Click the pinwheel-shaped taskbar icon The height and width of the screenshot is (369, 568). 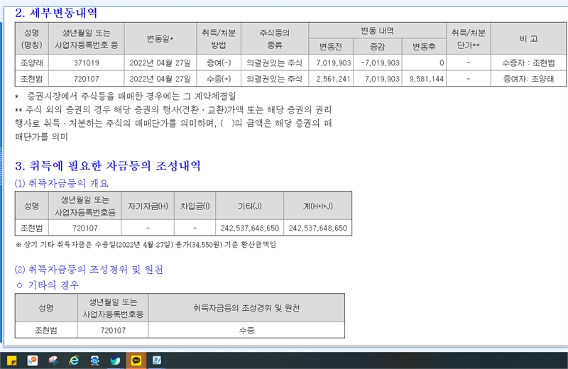pyautogui.click(x=53, y=360)
